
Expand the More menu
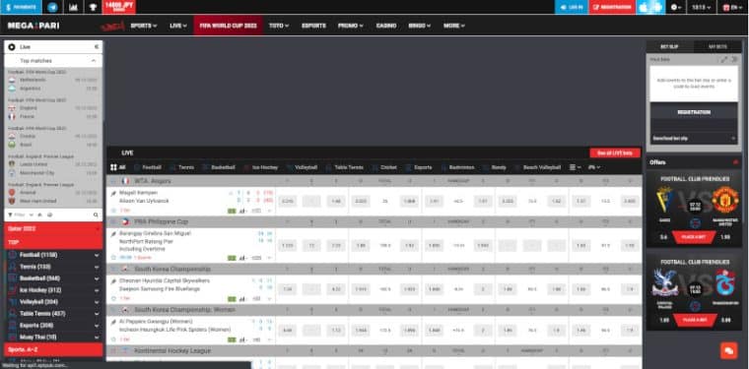coord(453,26)
